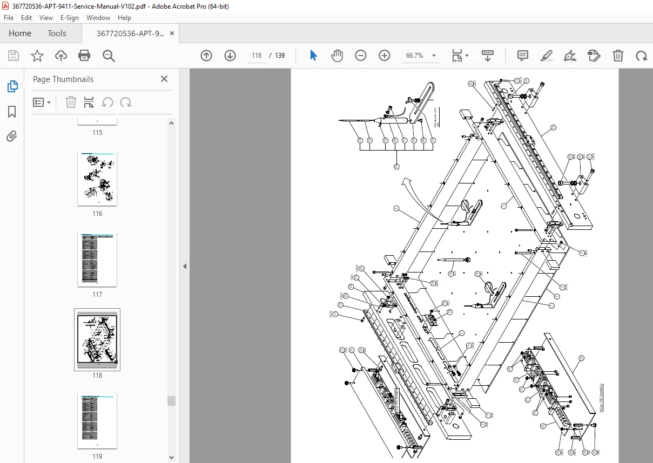The height and width of the screenshot is (463, 653).
Task: Open the Bookmarks pane icon
Action: (x=12, y=112)
